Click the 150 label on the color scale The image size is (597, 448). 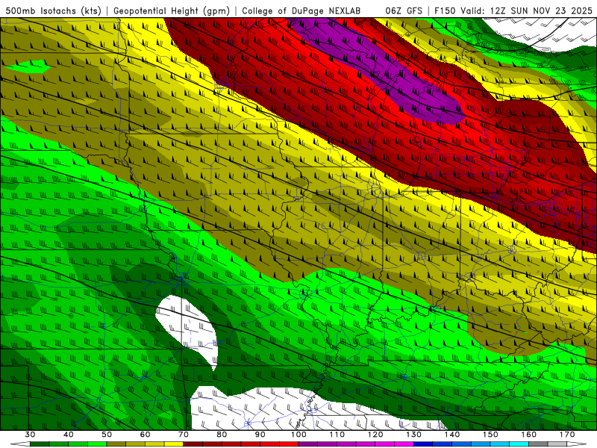click(x=490, y=435)
